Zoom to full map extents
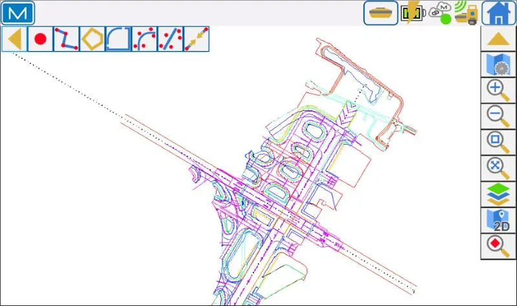 497,168
